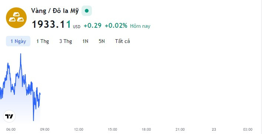262x134 pixels.
Task: Click the 1933.11 price value
Action: pyautogui.click(x=52, y=24)
